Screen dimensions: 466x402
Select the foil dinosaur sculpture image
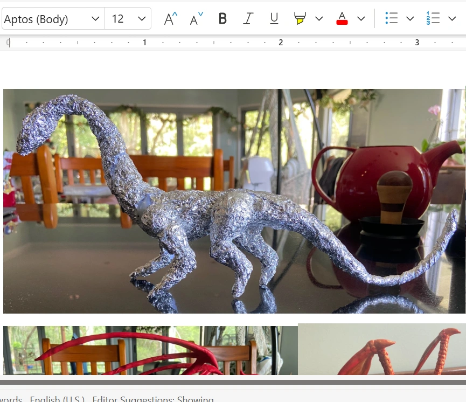coord(234,201)
